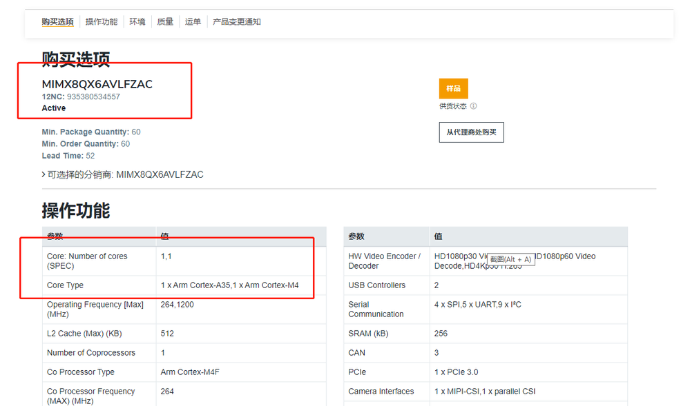Open the 质量 tab

164,21
